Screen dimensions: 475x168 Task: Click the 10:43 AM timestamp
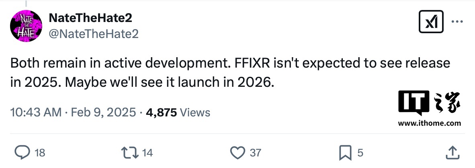click(x=36, y=112)
